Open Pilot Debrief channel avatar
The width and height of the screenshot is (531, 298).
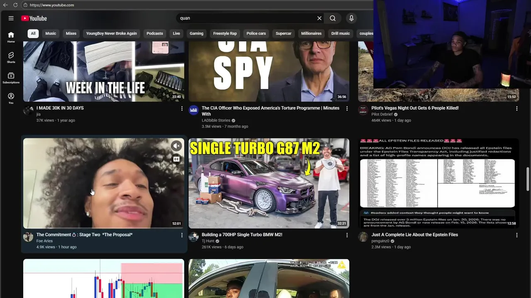coord(363,110)
